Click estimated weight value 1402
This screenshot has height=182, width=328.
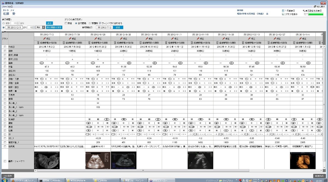point(200,142)
